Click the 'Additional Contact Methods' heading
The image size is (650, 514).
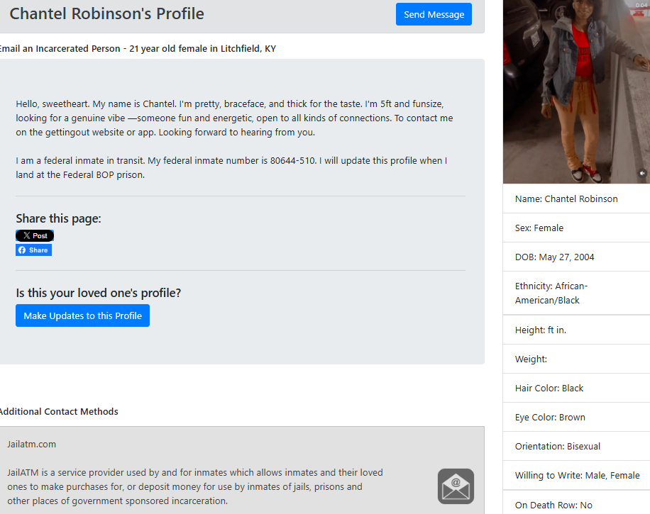58,411
